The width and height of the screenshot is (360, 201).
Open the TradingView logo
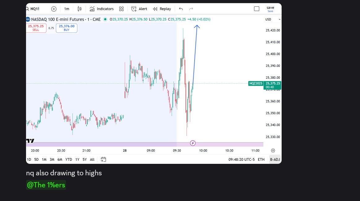[30, 141]
